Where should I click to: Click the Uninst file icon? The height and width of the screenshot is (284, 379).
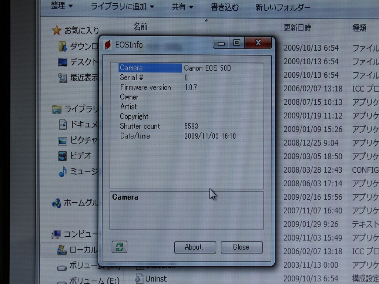139,279
